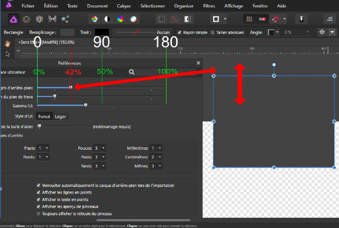Click the black Trait colour swatch
The width and height of the screenshot is (339, 228).
tap(102, 32)
